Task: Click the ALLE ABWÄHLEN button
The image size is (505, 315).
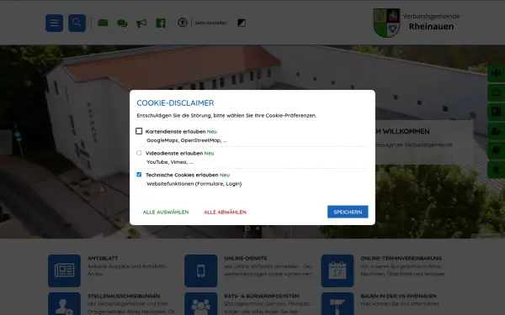Action: 225,213
